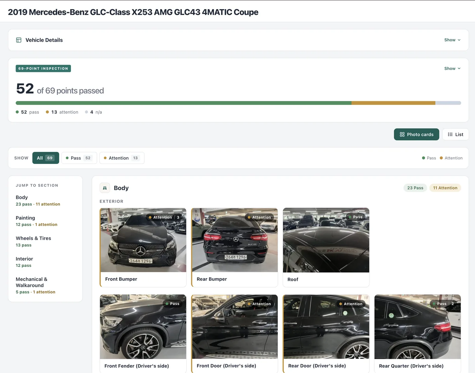
Task: Click the List view bullet icon
Action: (450, 134)
